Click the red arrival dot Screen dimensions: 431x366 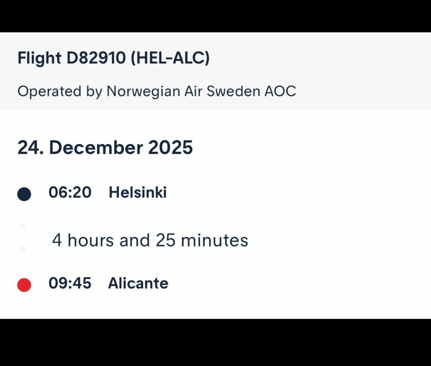24,285
